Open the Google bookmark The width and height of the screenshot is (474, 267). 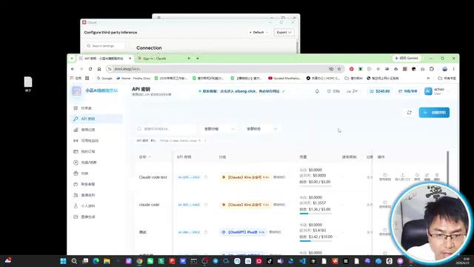coord(104,78)
